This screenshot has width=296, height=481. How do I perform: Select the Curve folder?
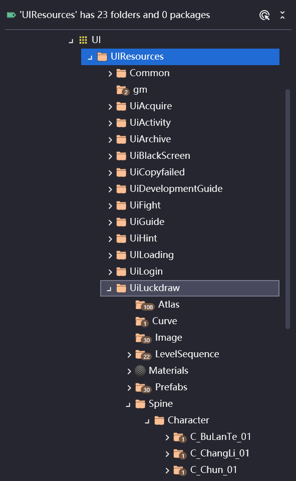[164, 321]
